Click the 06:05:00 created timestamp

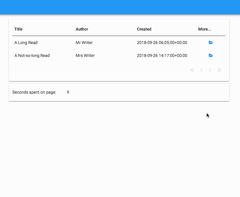[162, 43]
